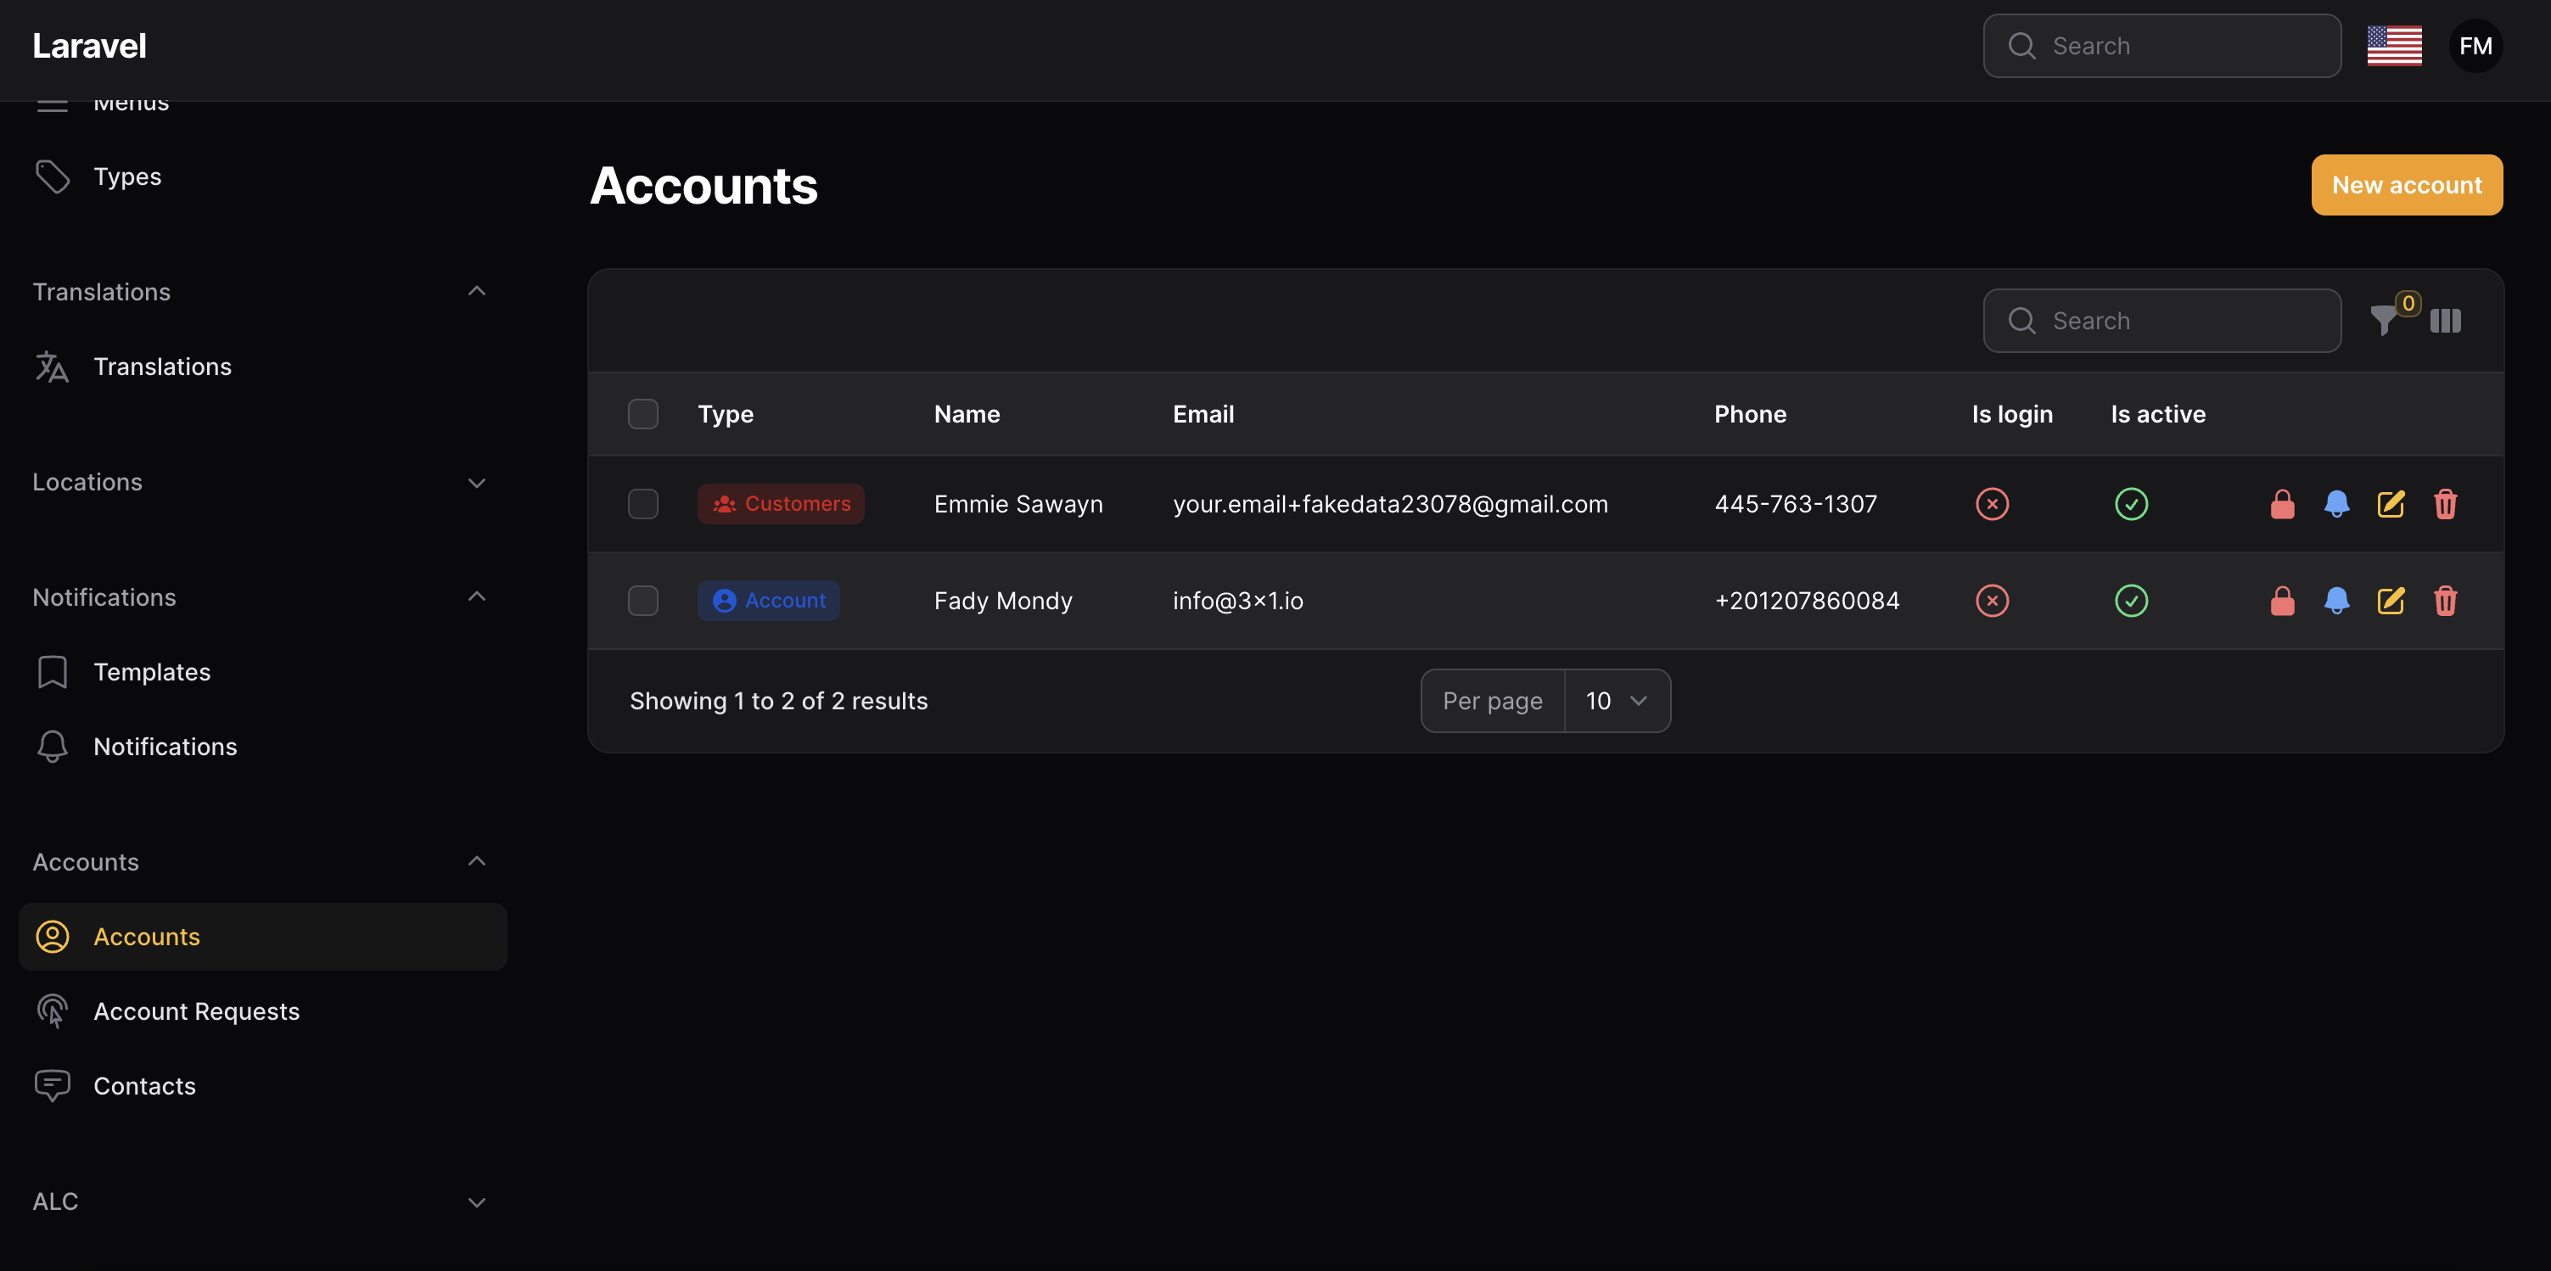
Task: Check the Emmie Sawayn row checkbox
Action: click(x=642, y=504)
